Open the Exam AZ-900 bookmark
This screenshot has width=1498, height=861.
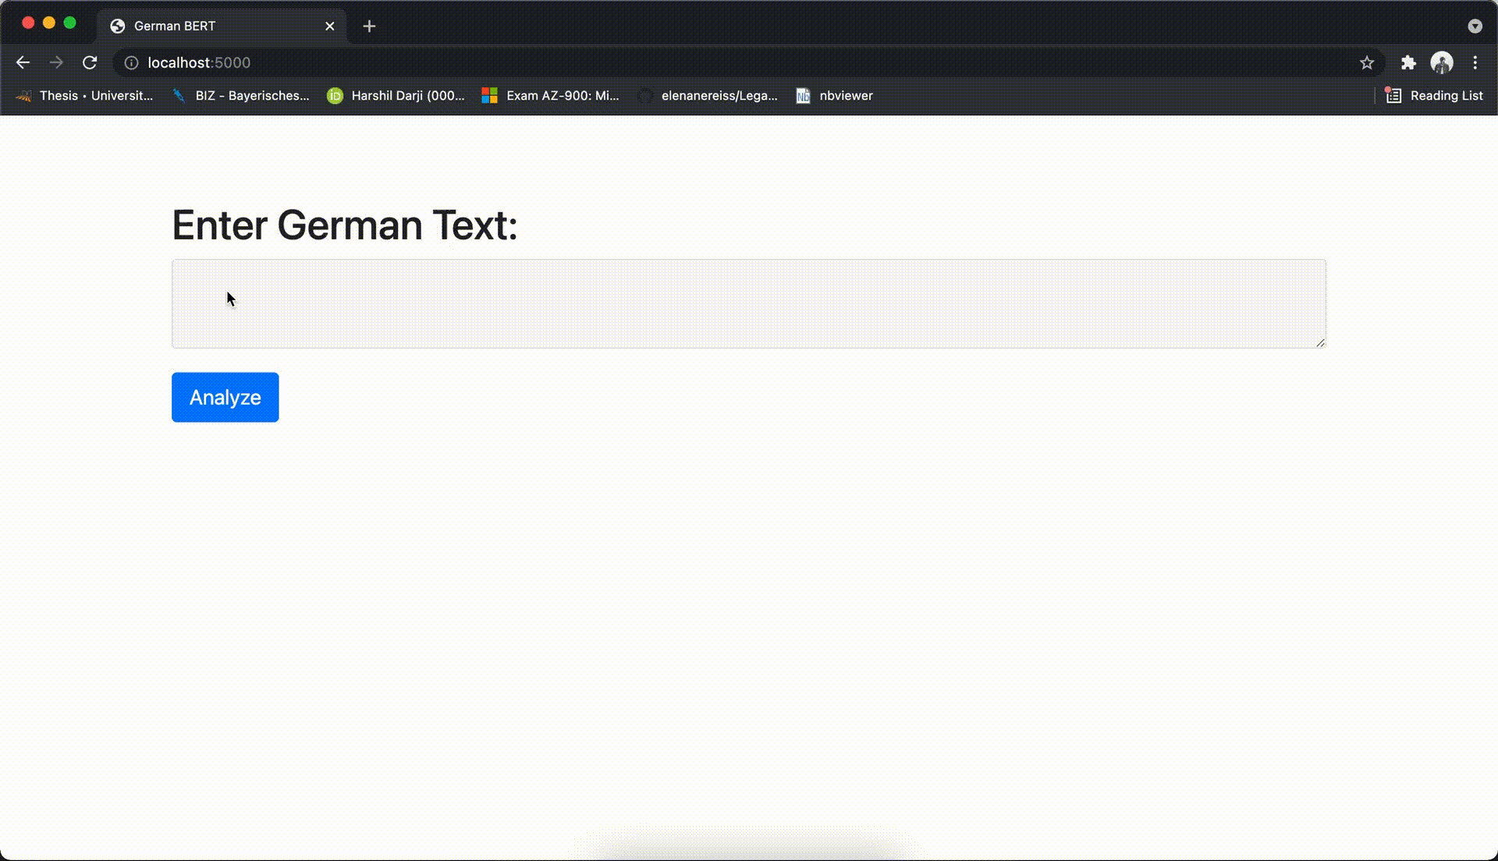coord(551,95)
